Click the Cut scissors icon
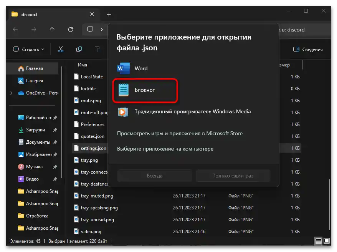The image size is (337, 252). pos(61,50)
